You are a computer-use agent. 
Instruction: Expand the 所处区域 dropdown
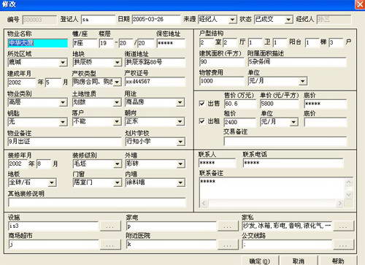pyautogui.click(x=63, y=63)
